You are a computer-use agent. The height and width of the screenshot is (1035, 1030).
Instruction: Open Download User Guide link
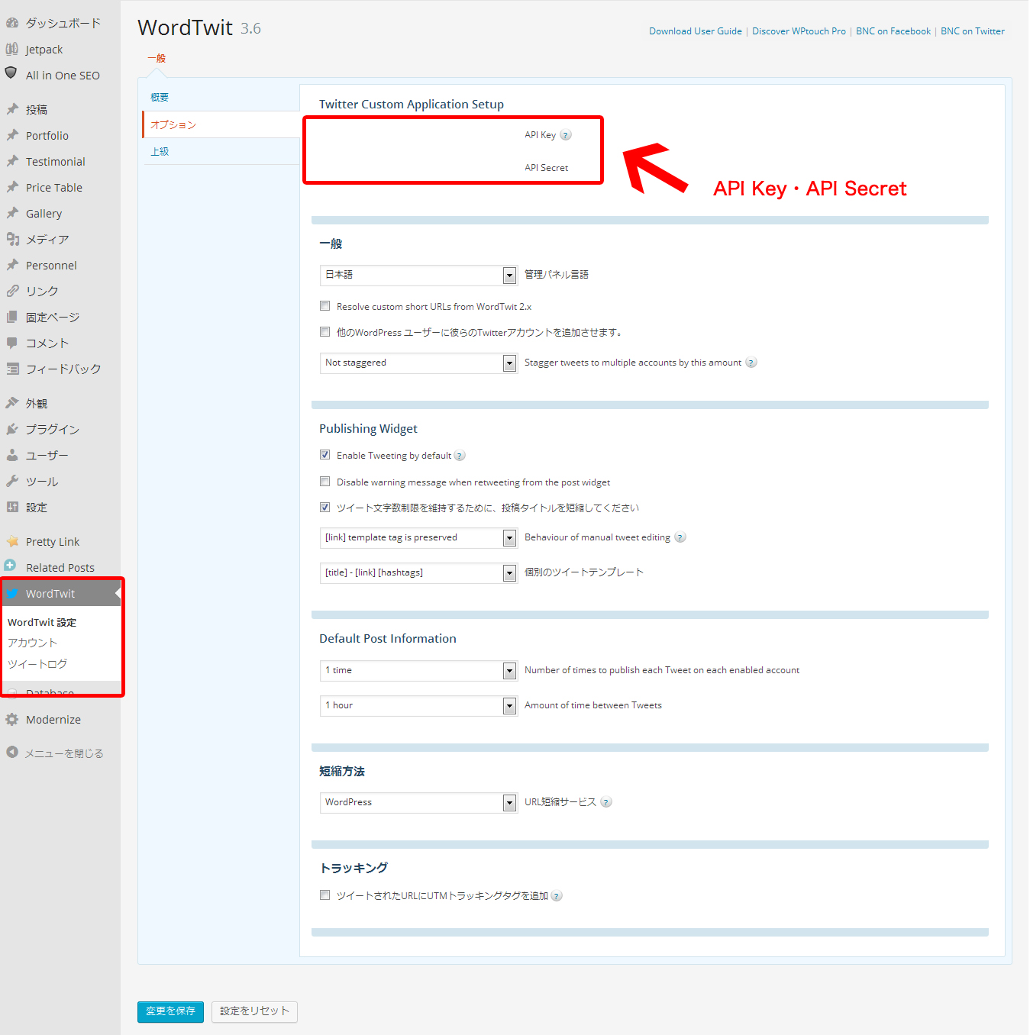(x=696, y=31)
